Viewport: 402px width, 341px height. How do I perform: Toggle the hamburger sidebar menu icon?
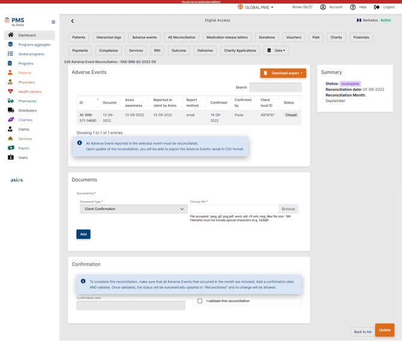click(53, 22)
